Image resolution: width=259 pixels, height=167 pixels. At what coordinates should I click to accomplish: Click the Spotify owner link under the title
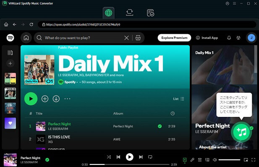[x=70, y=82]
